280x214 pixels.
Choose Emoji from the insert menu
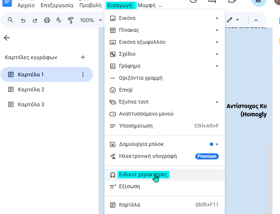165,90
